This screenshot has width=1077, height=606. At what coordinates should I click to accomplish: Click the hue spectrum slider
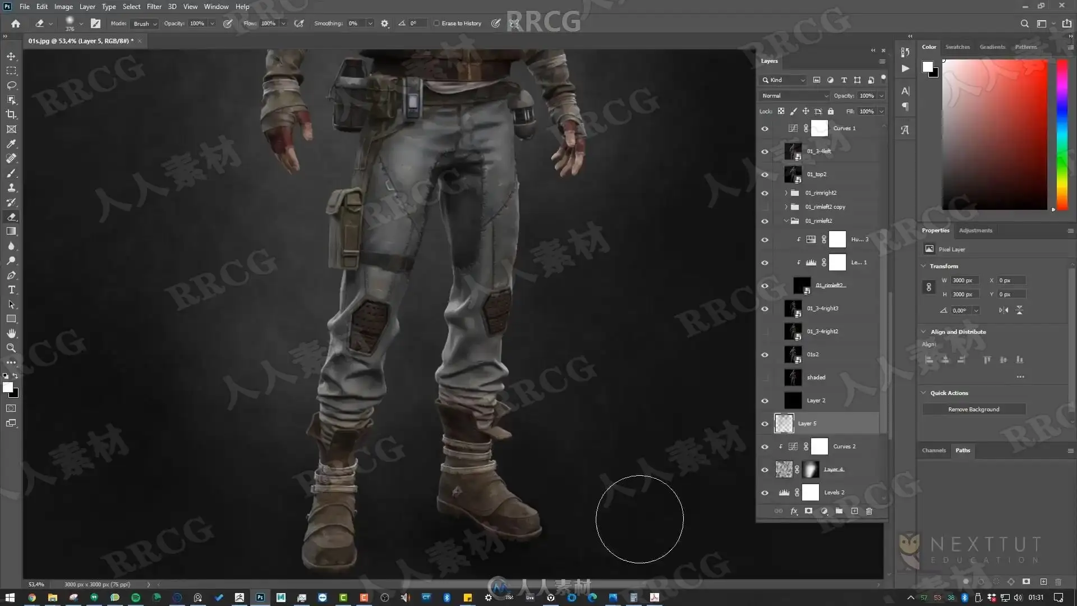pos(1062,135)
